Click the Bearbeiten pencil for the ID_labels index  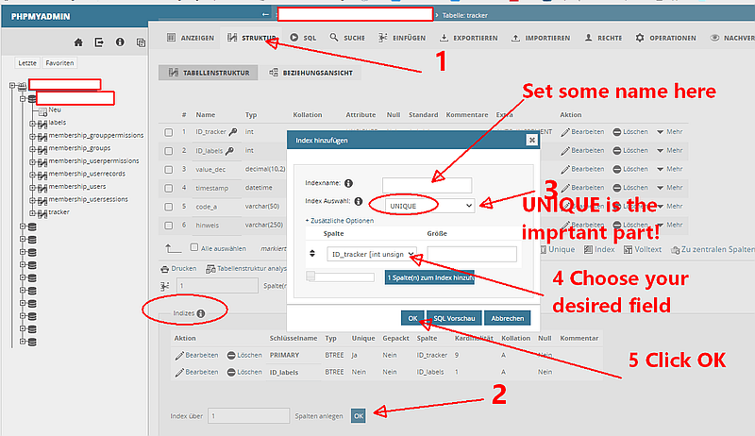[179, 373]
